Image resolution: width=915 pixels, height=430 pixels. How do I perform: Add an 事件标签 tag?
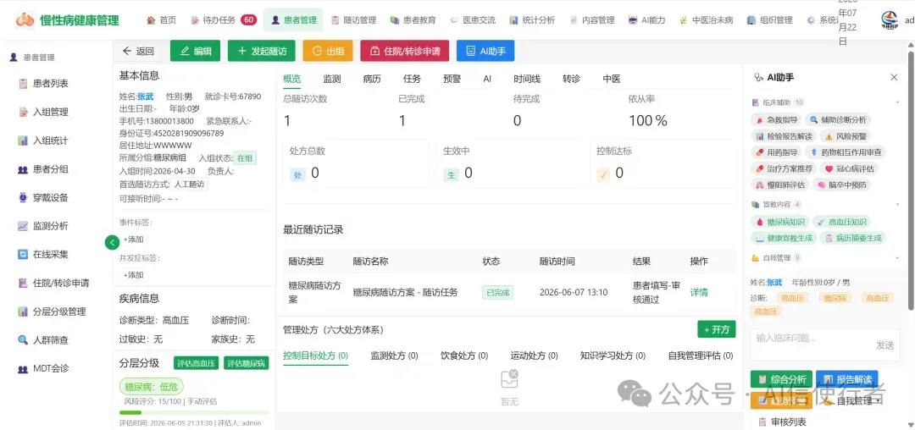[x=133, y=240]
